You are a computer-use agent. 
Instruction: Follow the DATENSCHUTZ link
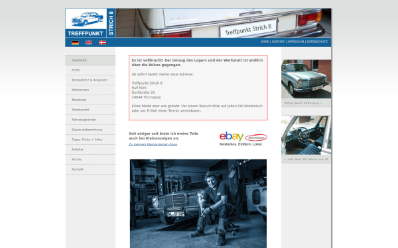pyautogui.click(x=317, y=42)
